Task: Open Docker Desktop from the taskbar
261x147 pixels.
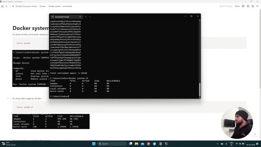Action: (x=155, y=144)
